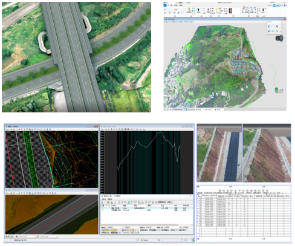The width and height of the screenshot is (295, 246).
Task: Open the lowest-left dropdown in the References dialog
Action: point(115,233)
